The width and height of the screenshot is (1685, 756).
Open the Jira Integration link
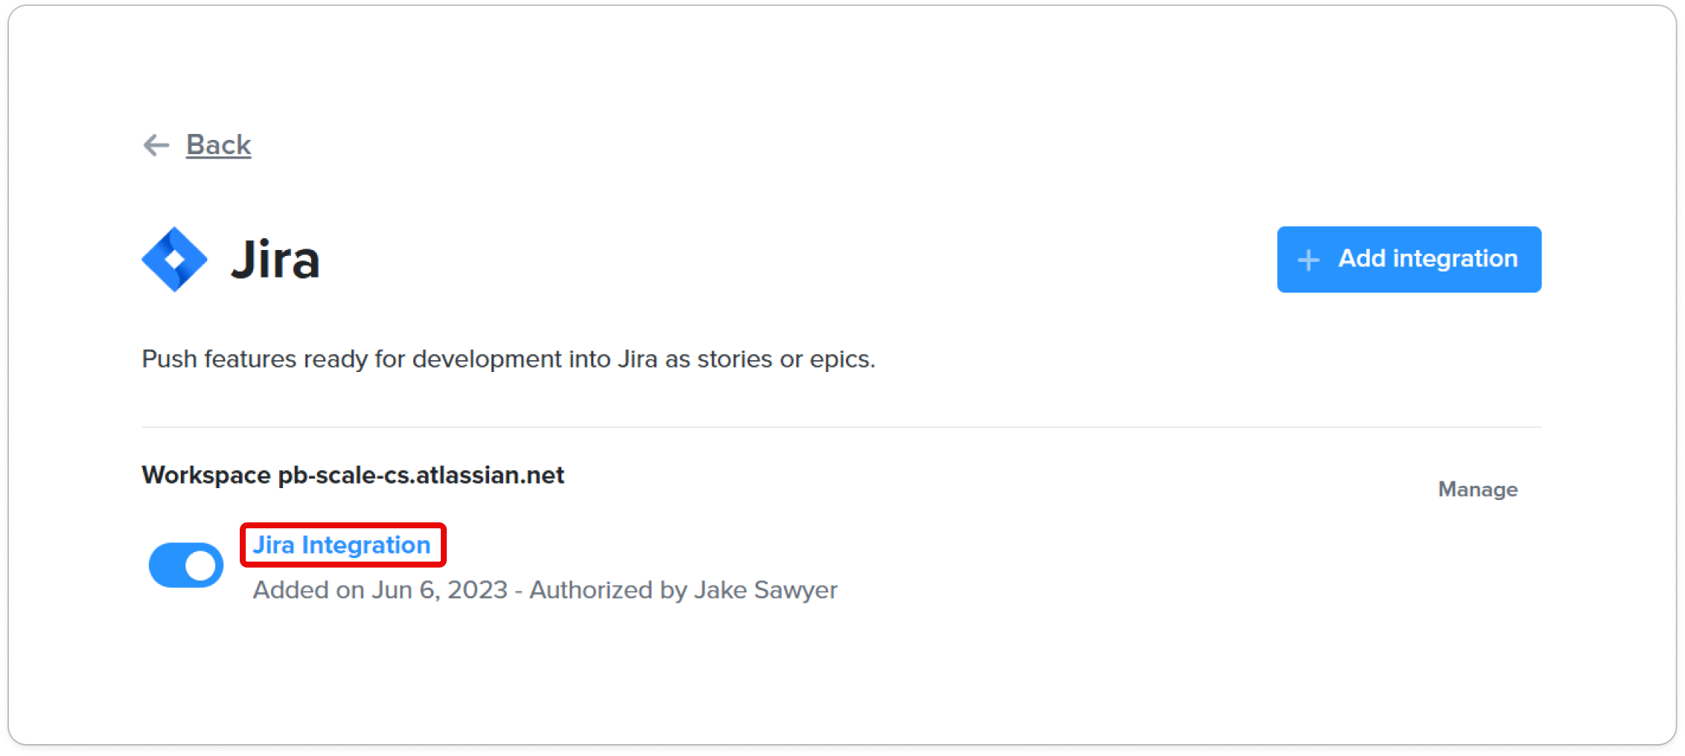click(342, 545)
